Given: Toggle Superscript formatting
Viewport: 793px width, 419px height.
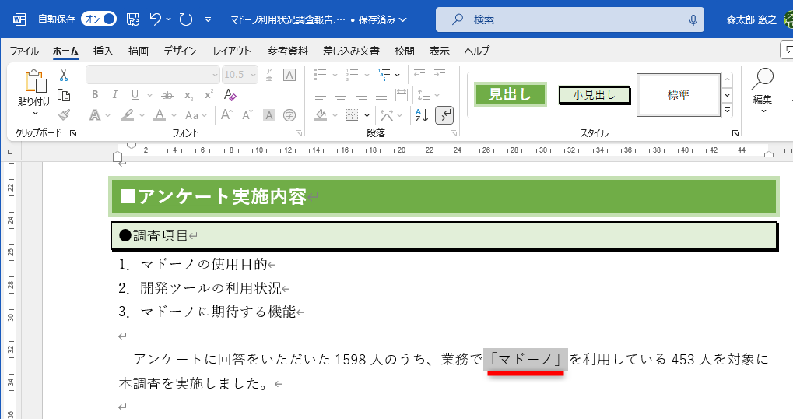Looking at the screenshot, I should click(x=209, y=95).
